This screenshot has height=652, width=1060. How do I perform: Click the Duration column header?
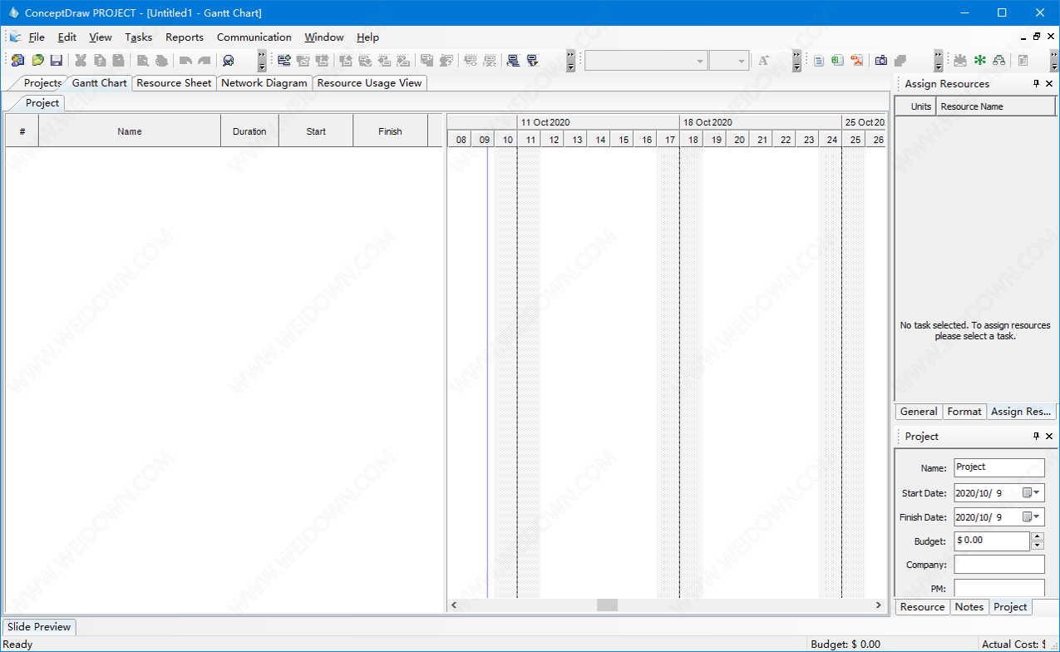click(x=249, y=131)
